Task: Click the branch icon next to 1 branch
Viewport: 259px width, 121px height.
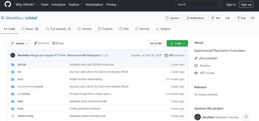Action: (x=36, y=43)
